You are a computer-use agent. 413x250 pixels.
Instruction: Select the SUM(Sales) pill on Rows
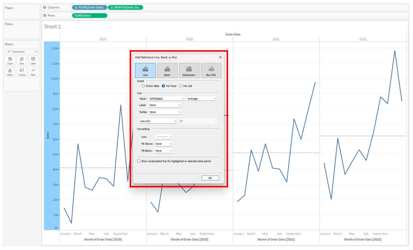[89, 15]
